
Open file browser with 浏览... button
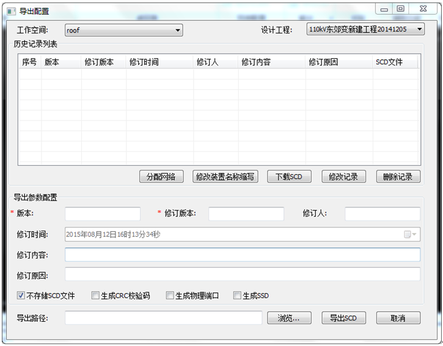[289, 318]
